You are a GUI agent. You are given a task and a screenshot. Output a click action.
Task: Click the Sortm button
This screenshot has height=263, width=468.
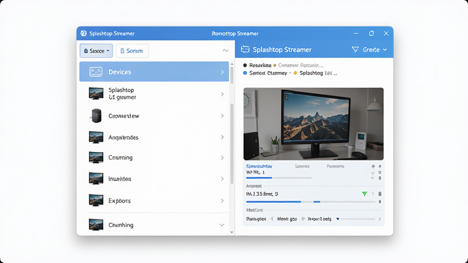pyautogui.click(x=132, y=51)
